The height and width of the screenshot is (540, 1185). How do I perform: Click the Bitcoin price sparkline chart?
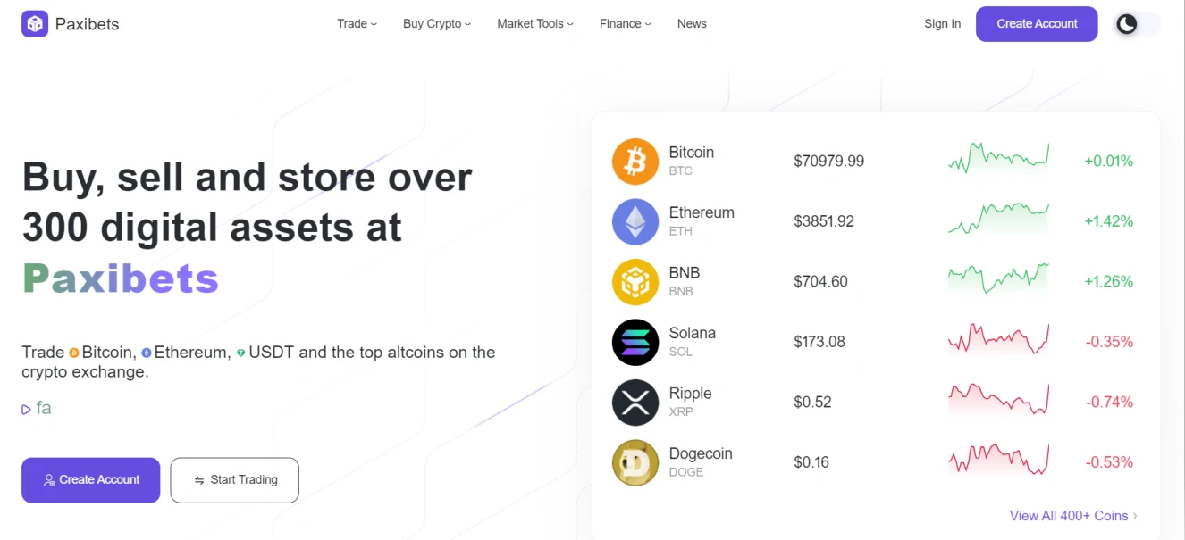(998, 160)
